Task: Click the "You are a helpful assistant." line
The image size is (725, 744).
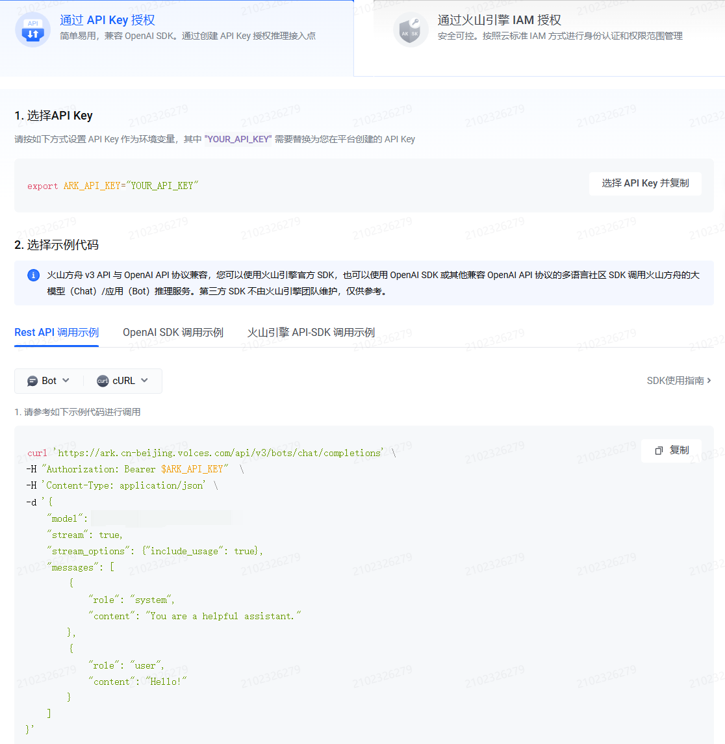Action: pyautogui.click(x=195, y=617)
